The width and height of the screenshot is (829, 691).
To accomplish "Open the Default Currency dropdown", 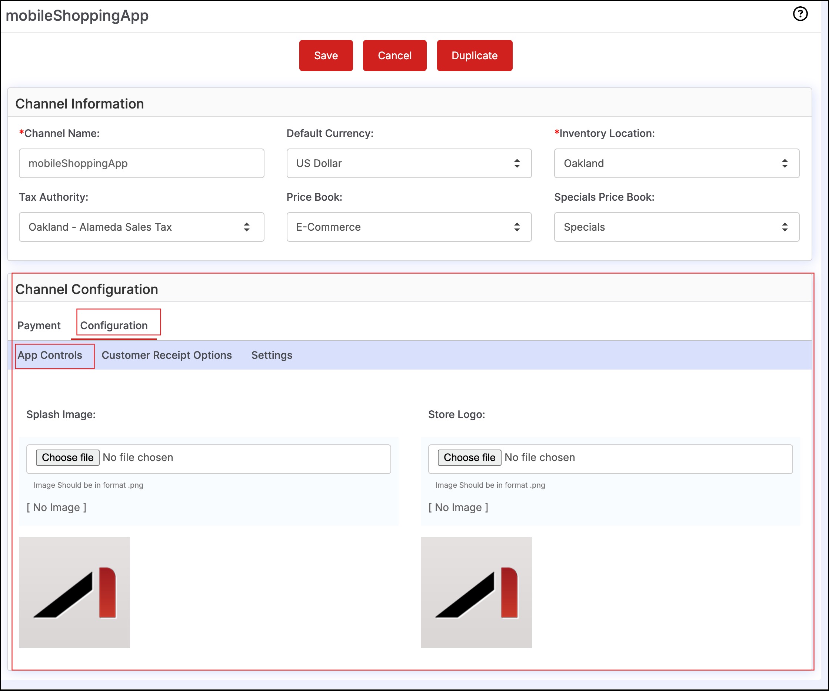I will [409, 163].
